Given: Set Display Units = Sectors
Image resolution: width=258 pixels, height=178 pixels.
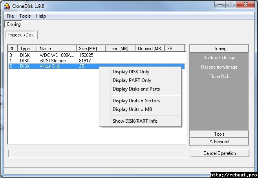Looking at the screenshot, I should (136, 101).
